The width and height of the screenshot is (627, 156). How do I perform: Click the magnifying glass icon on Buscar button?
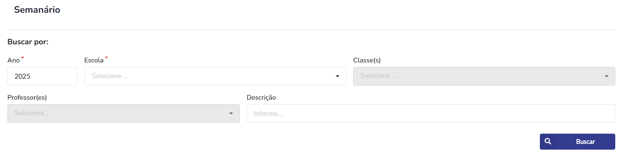(x=548, y=141)
